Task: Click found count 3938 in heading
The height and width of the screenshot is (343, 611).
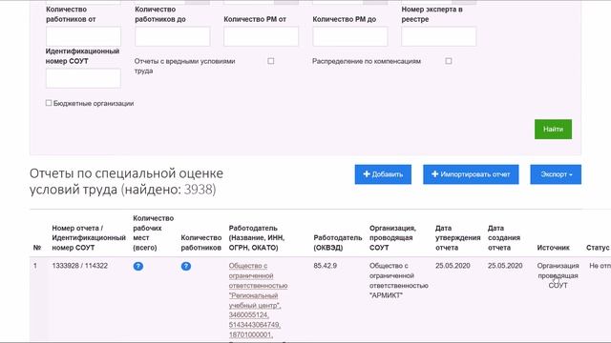Action: 199,190
